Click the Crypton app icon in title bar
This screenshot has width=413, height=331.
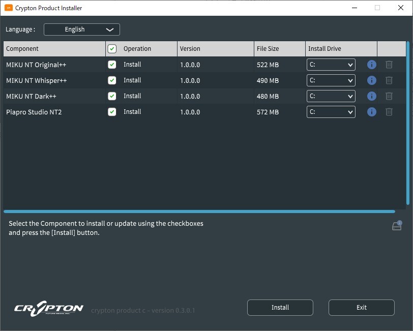(9, 8)
